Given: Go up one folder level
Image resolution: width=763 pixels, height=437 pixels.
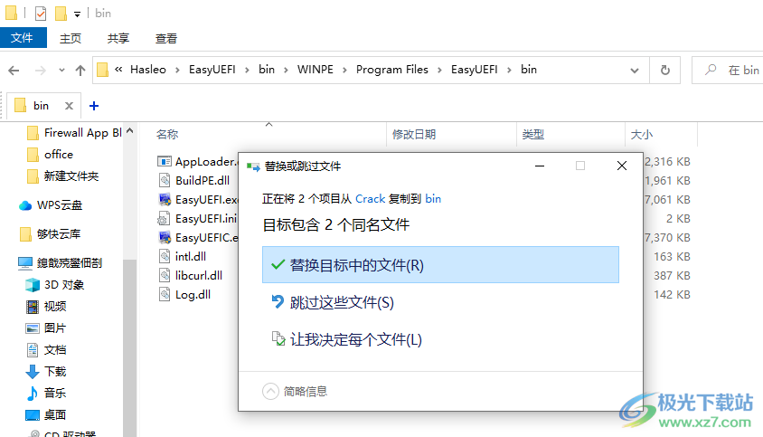Looking at the screenshot, I should [x=80, y=71].
